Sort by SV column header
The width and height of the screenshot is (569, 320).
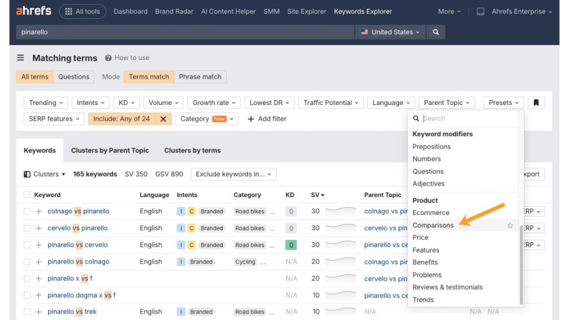tap(317, 195)
